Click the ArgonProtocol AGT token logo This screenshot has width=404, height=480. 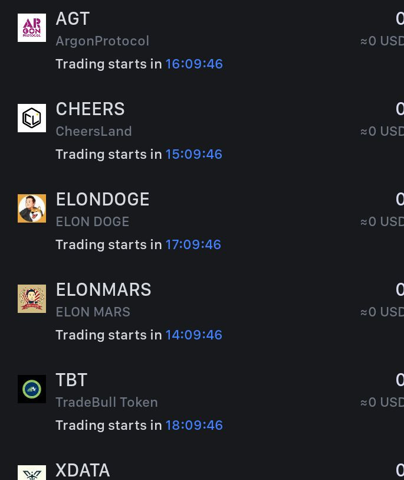[x=32, y=28]
